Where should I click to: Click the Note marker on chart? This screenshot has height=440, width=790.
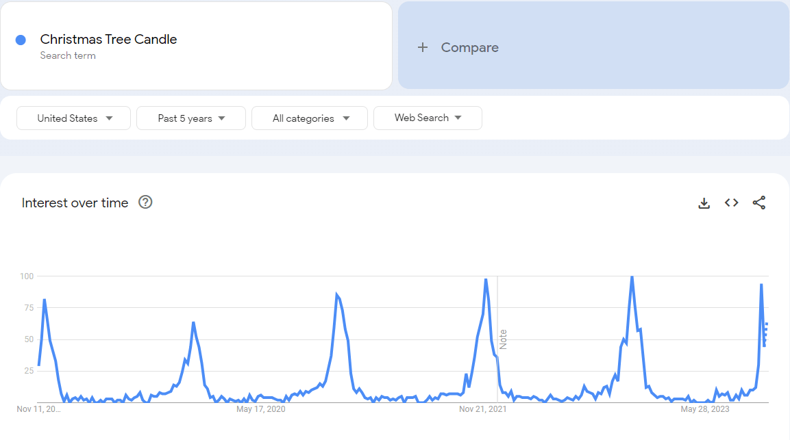pyautogui.click(x=503, y=339)
